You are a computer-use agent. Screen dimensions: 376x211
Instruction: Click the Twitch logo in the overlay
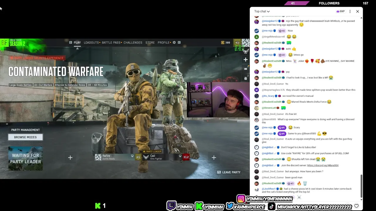tap(171, 205)
